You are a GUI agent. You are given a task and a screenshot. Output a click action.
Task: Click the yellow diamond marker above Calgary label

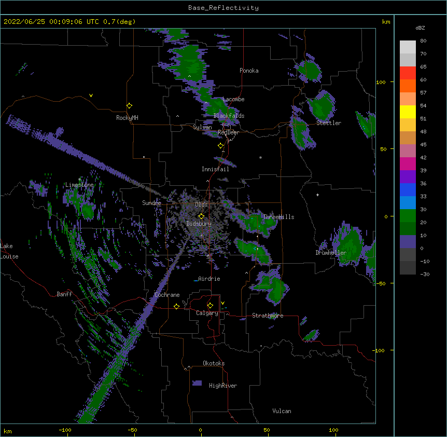[x=210, y=306]
